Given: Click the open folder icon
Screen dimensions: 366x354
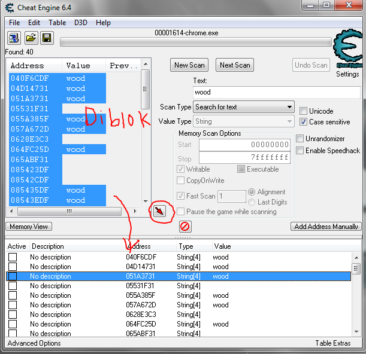Looking at the screenshot, I should [x=31, y=38].
